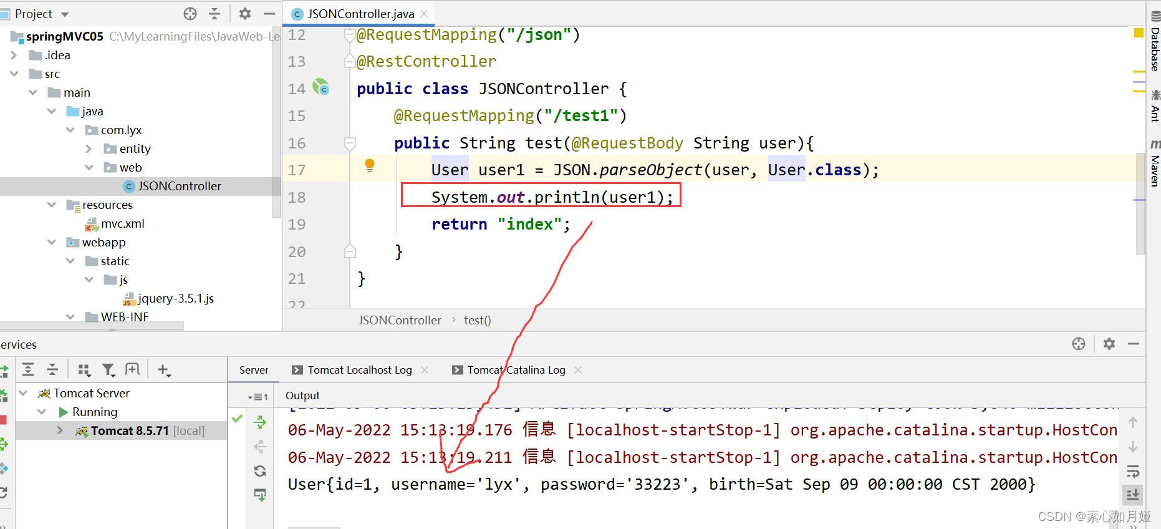Viewport: 1161px width, 529px height.
Task: Fold the test method on line 16
Action: [350, 143]
